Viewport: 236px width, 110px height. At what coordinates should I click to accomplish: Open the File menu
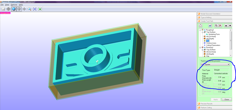pyautogui.click(x=2, y=5)
